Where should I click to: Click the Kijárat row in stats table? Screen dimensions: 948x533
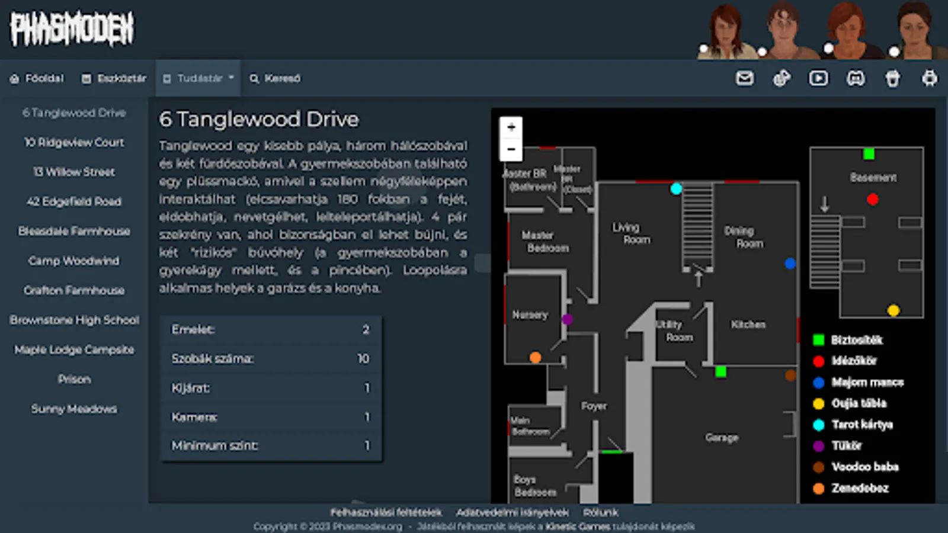point(271,387)
